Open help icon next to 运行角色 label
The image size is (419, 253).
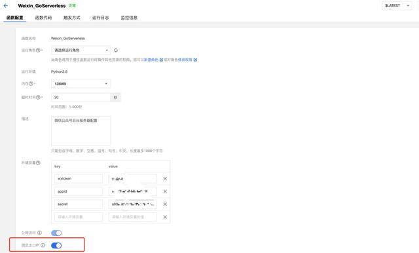point(38,50)
